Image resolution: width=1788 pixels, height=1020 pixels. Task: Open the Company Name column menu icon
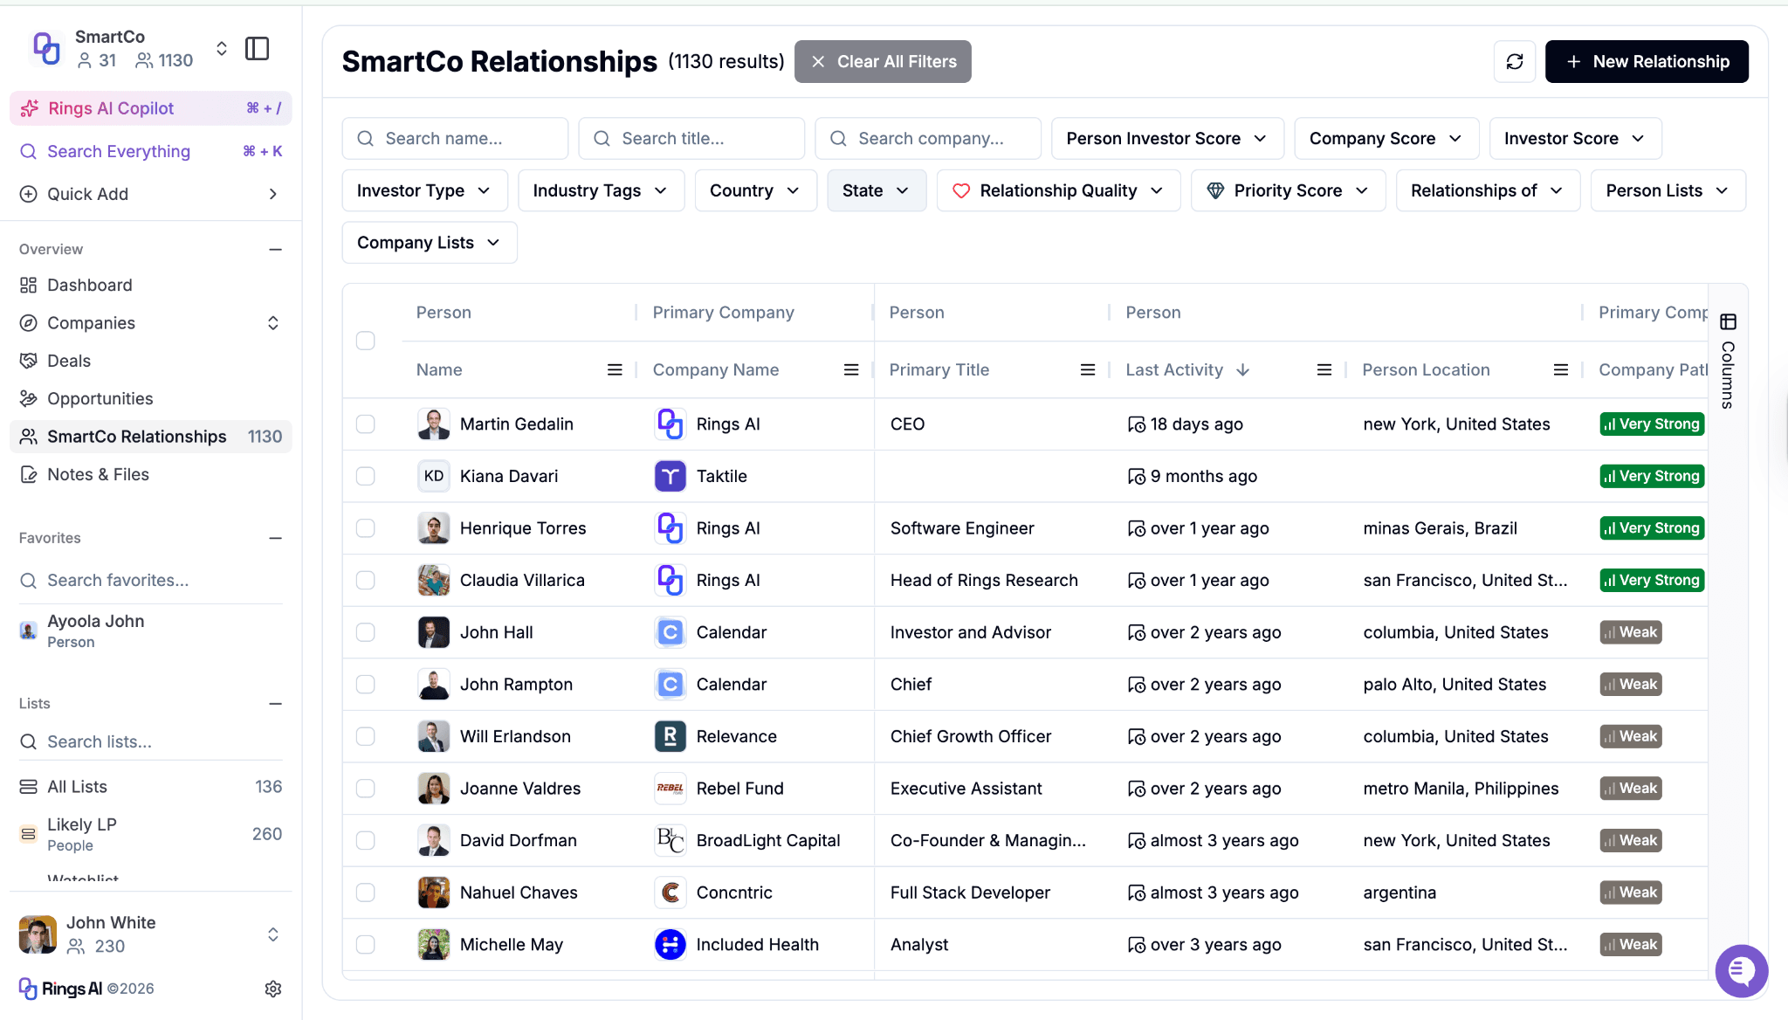pyautogui.click(x=851, y=370)
